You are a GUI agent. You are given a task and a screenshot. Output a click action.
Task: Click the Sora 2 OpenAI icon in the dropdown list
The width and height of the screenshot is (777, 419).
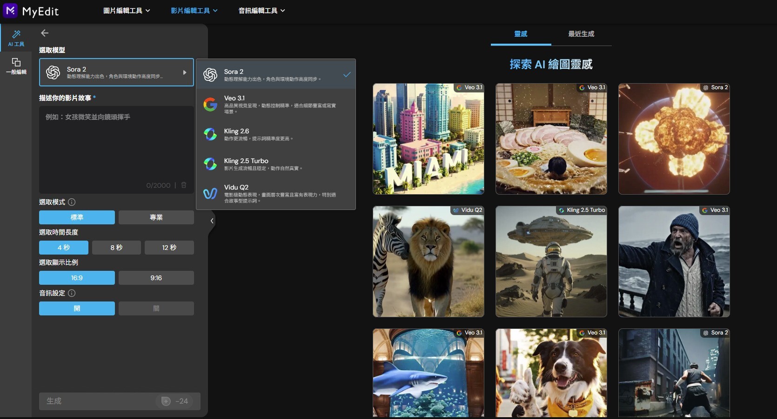pos(210,74)
